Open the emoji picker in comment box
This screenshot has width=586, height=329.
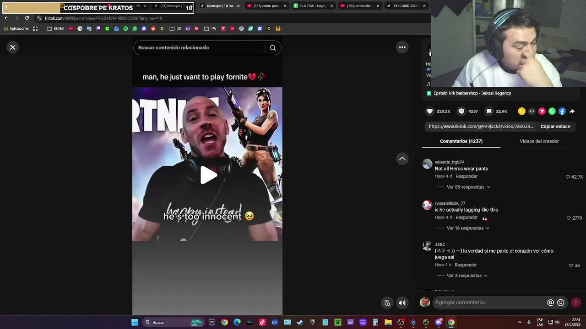tap(560, 302)
